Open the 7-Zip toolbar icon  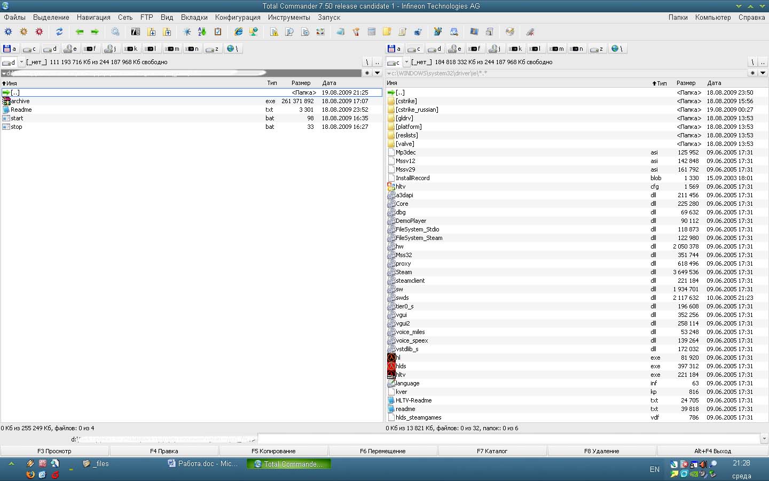tap(136, 32)
